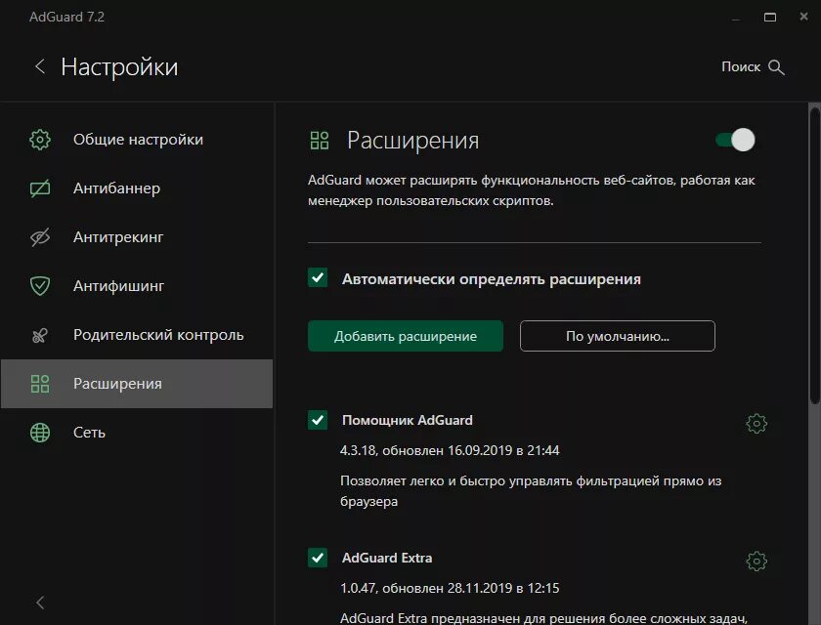Click По умолчанию... button
The width and height of the screenshot is (821, 625).
coord(618,336)
